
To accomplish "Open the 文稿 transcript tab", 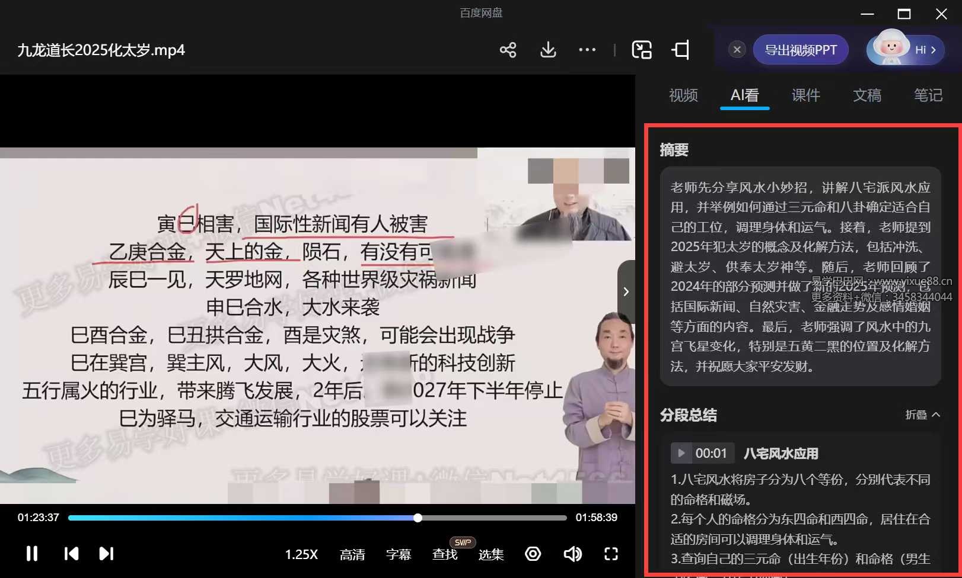I will (867, 95).
